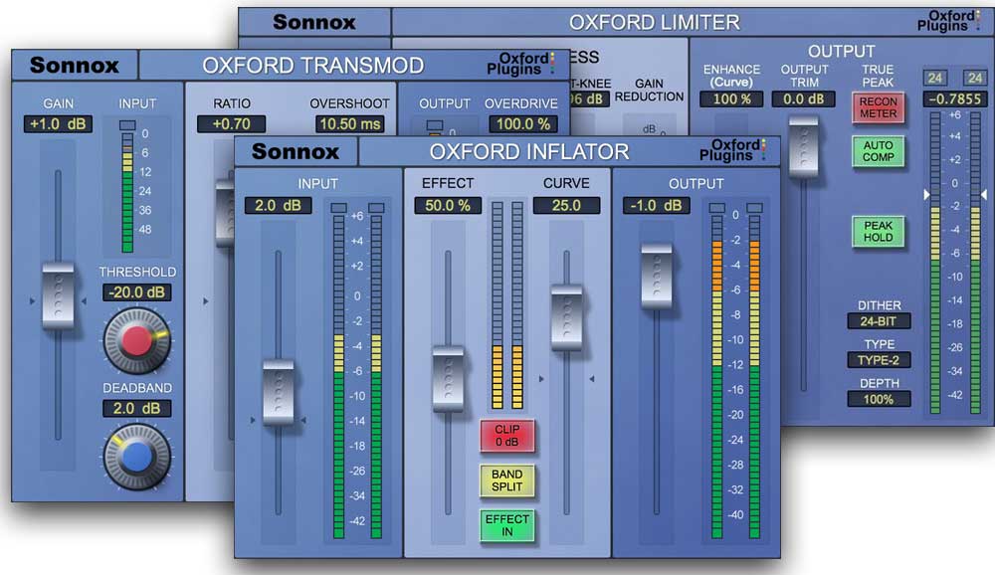Click the GAIN REDUCTION label in Limiter
This screenshot has height=575, width=995.
point(649,91)
